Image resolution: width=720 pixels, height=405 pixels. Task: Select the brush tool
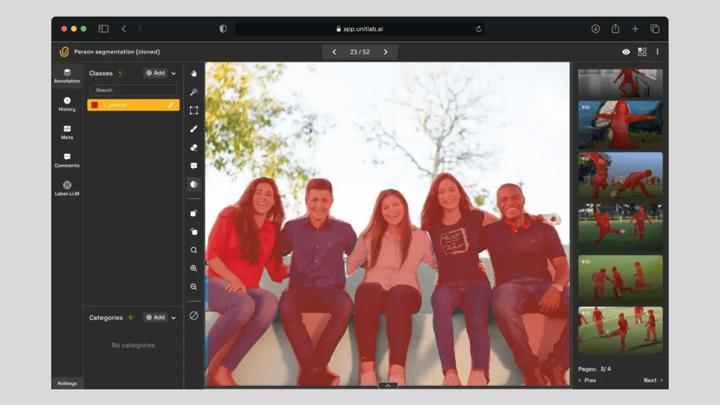(x=193, y=129)
